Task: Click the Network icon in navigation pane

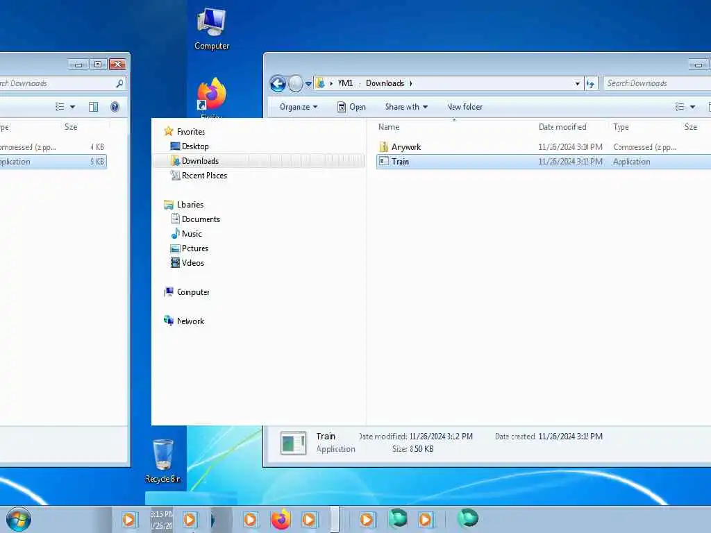Action: coord(169,321)
